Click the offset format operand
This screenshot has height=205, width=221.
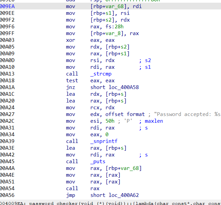point(125,114)
